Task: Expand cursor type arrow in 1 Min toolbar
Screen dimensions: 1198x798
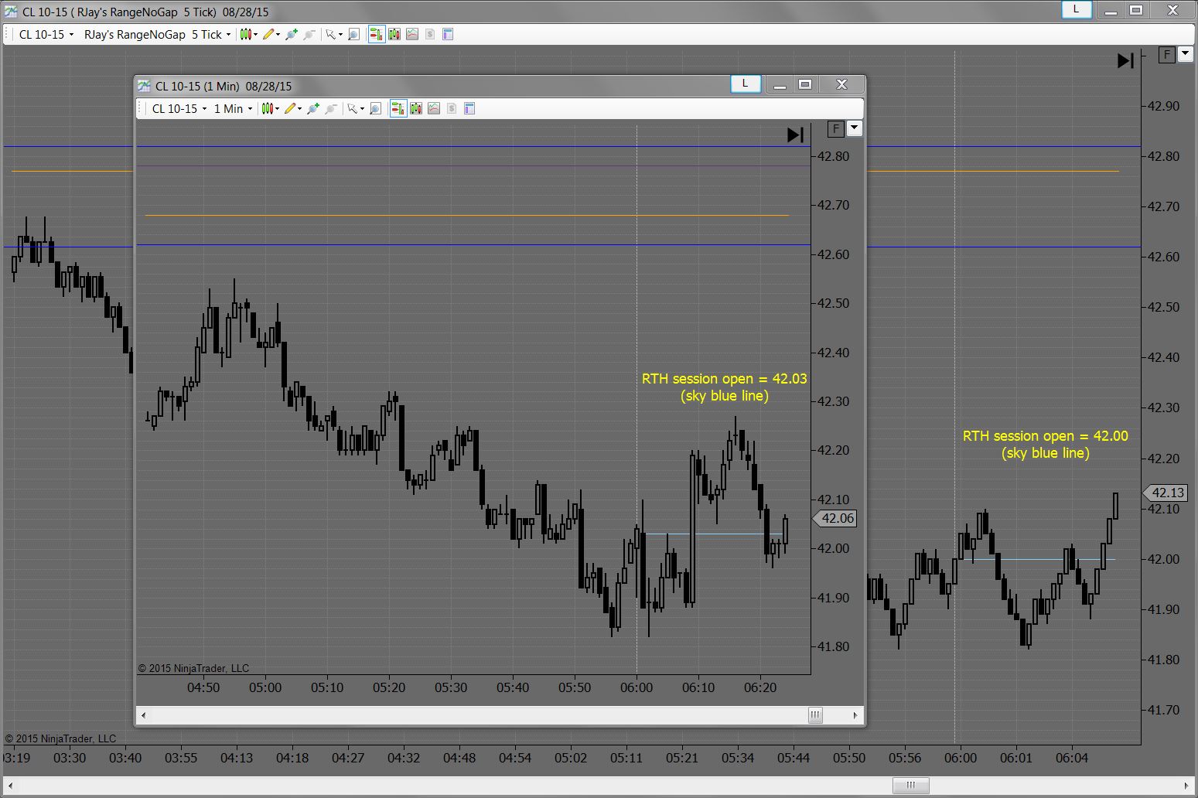Action: 362,109
